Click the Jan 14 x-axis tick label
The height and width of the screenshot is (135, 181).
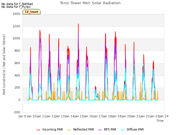(x=70, y=116)
